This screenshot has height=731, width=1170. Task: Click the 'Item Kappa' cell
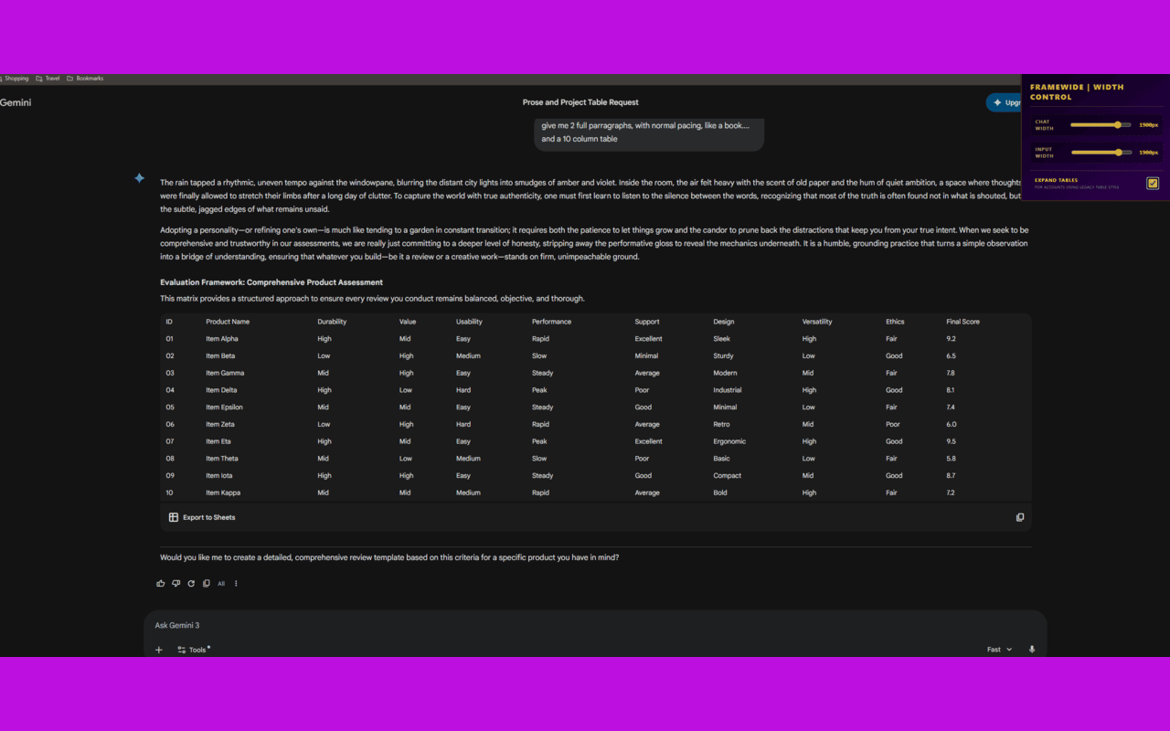(x=223, y=493)
